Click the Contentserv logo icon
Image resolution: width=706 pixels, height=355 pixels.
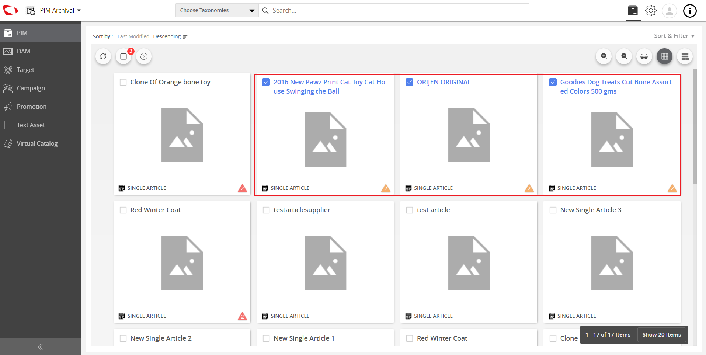pos(10,10)
